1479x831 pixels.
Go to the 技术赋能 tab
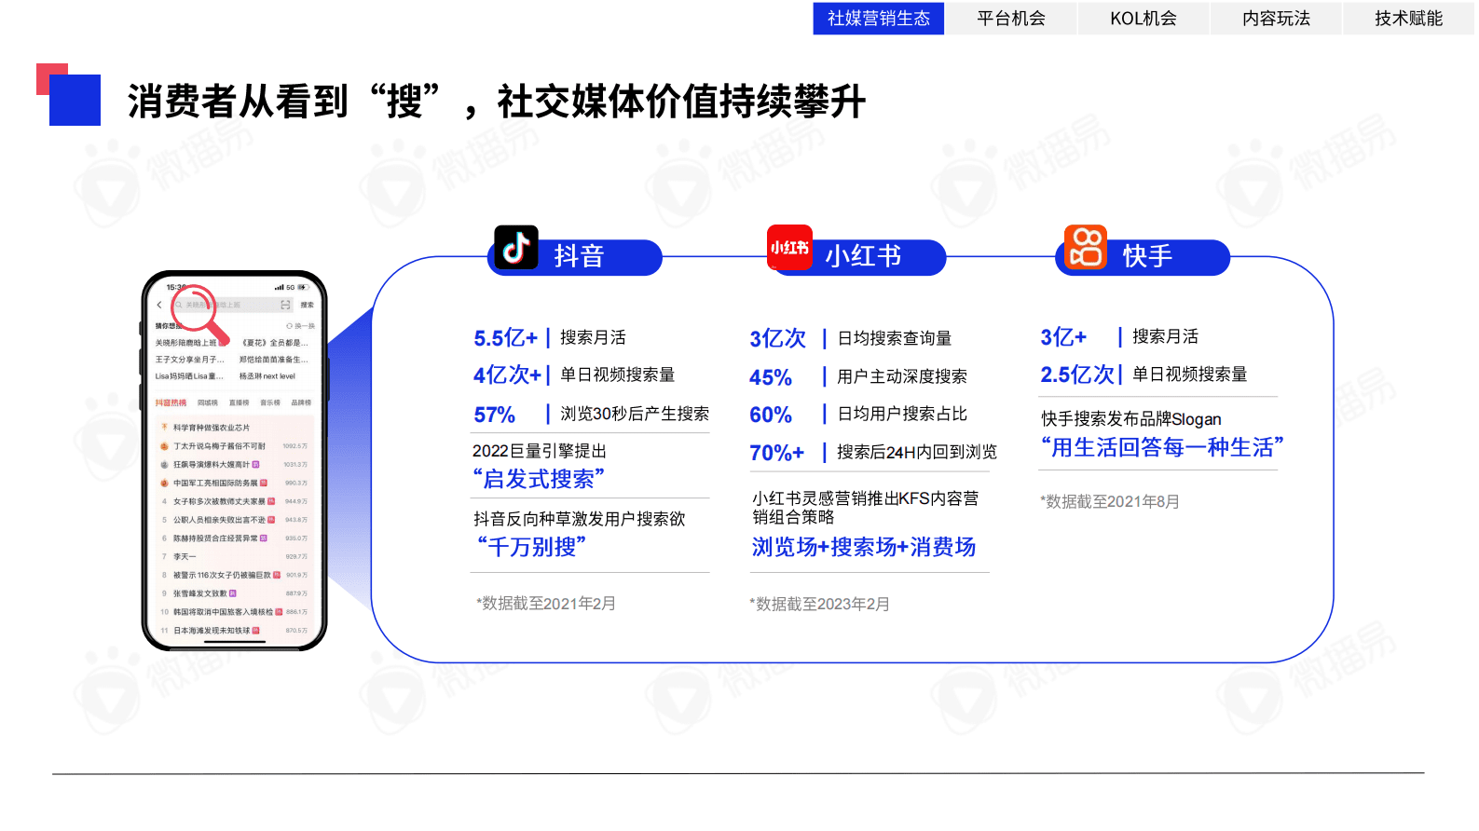pos(1408,19)
